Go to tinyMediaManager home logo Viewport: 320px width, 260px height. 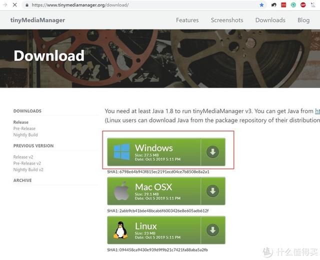37,20
